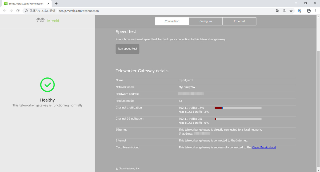
Task: Open the translate page icon
Action: (x=278, y=11)
